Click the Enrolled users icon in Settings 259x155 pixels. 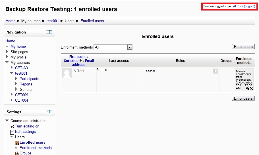coord(17,143)
